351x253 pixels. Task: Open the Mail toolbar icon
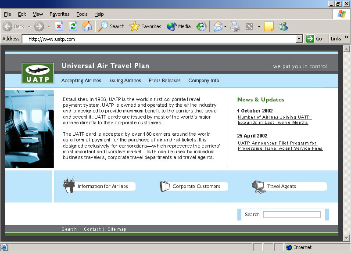(x=218, y=26)
